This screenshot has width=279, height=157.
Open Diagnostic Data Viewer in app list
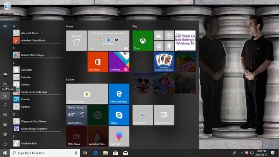tap(37, 121)
